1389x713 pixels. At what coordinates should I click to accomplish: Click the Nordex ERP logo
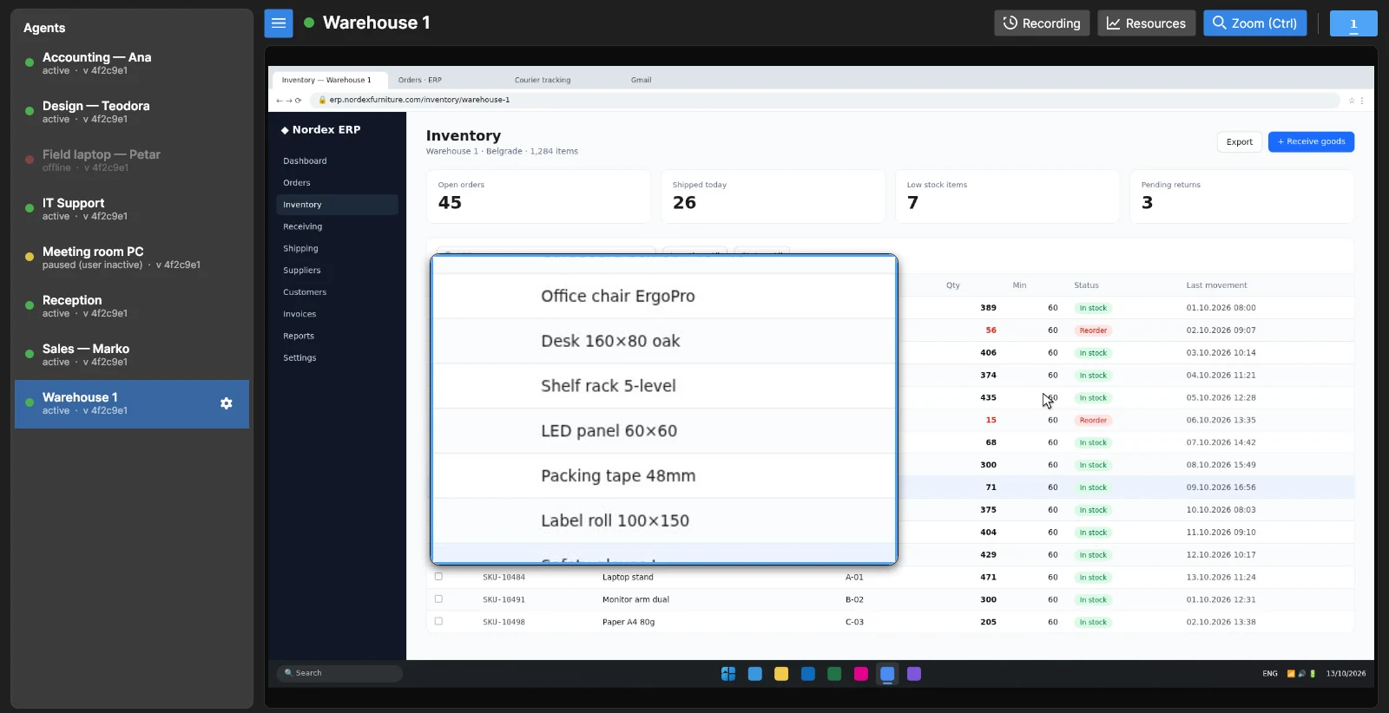pyautogui.click(x=320, y=130)
